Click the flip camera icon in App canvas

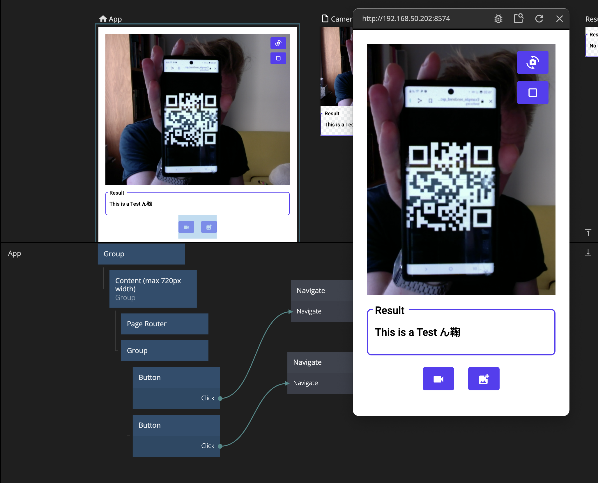coord(278,43)
